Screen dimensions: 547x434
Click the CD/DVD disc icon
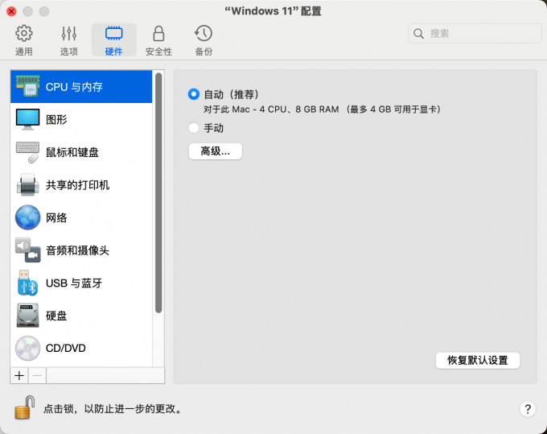tap(27, 348)
